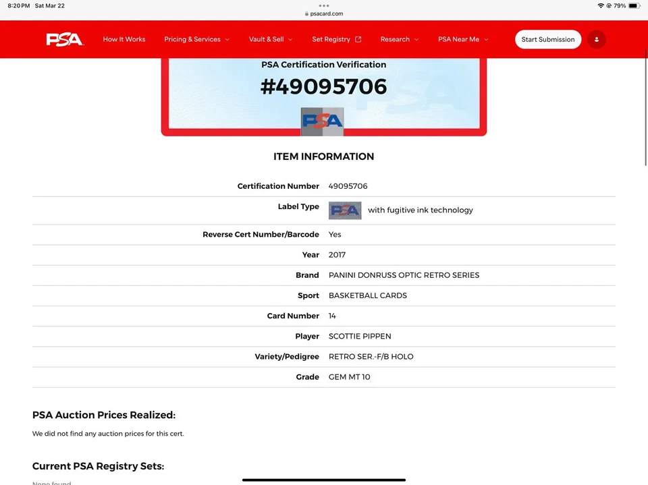
Task: Click the 'Brand' label
Action: 308,275
